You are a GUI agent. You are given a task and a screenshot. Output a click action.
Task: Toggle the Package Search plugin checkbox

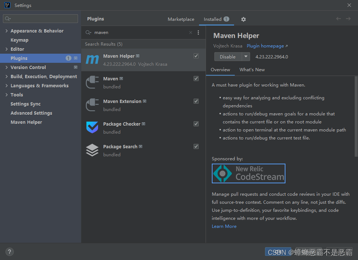click(x=196, y=146)
